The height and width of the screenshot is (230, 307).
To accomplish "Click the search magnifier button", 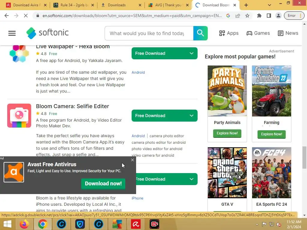I will pyautogui.click(x=200, y=33).
